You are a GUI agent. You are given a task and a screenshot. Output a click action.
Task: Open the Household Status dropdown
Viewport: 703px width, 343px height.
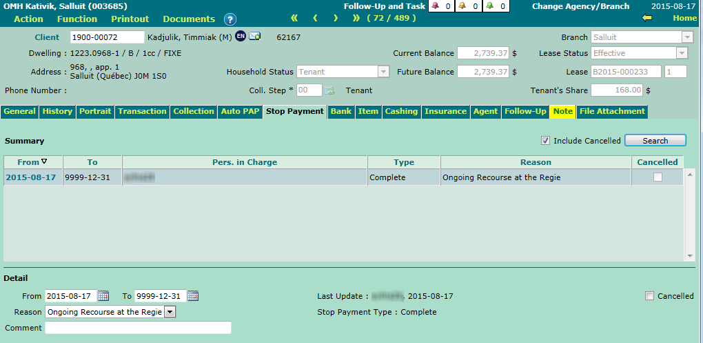(383, 72)
